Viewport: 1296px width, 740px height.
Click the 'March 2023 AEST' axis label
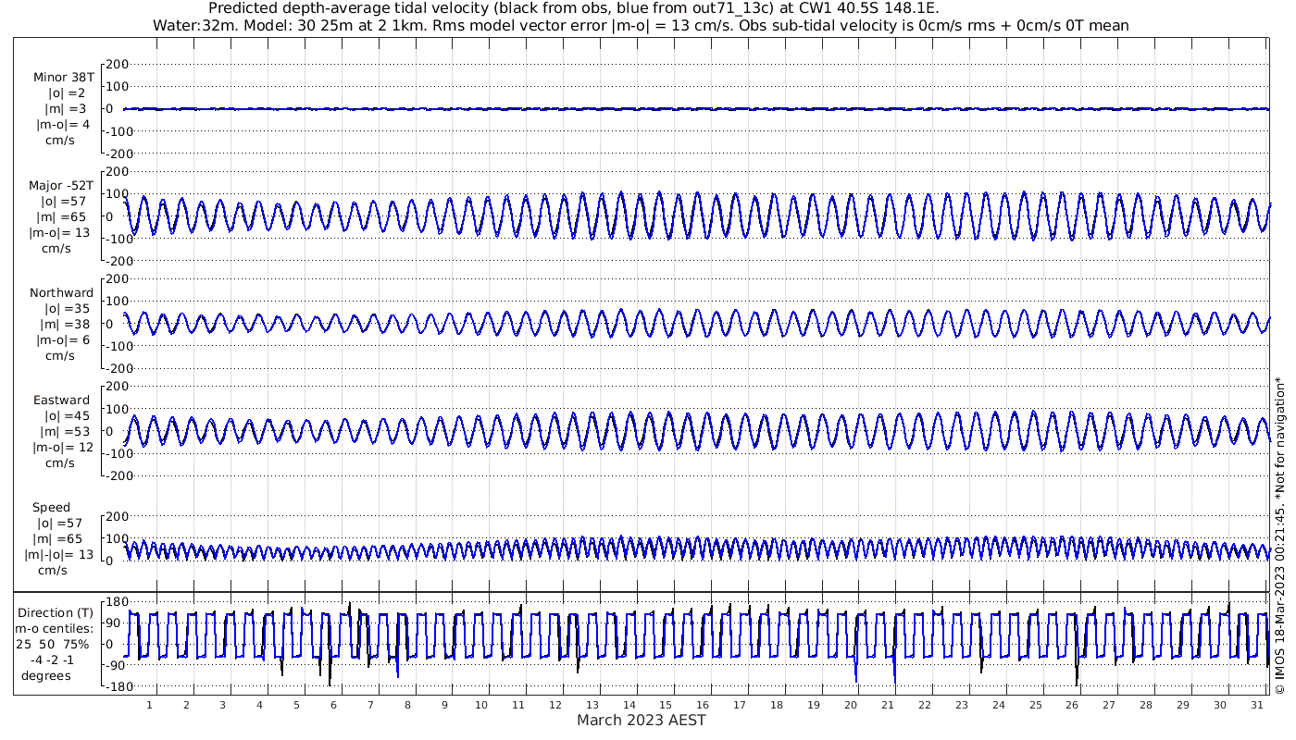(x=642, y=720)
